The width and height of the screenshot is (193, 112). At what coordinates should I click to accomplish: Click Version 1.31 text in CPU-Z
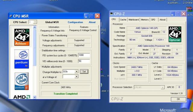tap(176, 93)
